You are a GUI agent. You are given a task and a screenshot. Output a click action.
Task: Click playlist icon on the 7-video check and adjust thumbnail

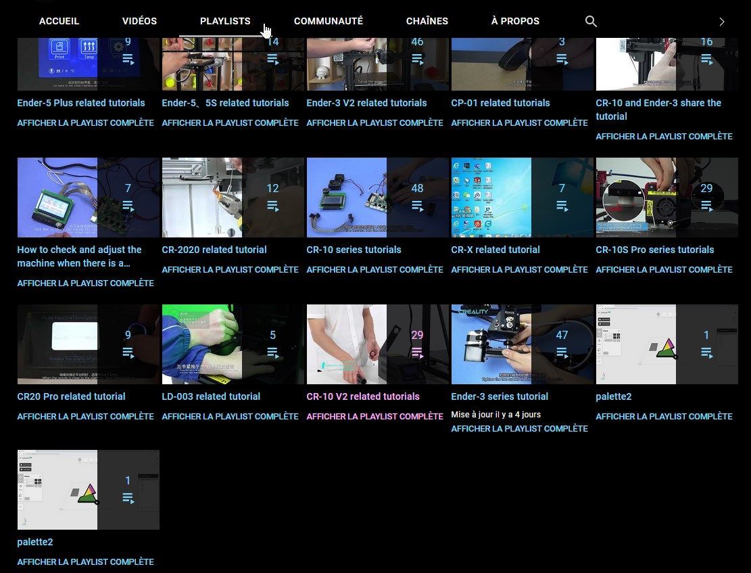tap(128, 206)
